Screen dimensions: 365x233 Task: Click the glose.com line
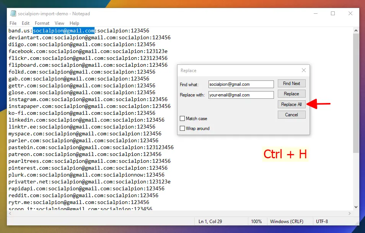pyautogui.click(x=82, y=92)
